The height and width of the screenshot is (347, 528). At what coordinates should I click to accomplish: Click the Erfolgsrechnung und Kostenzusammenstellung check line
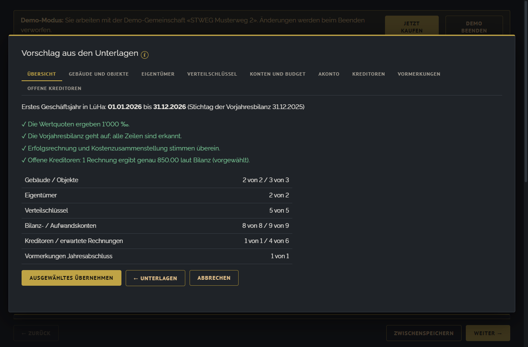point(121,148)
